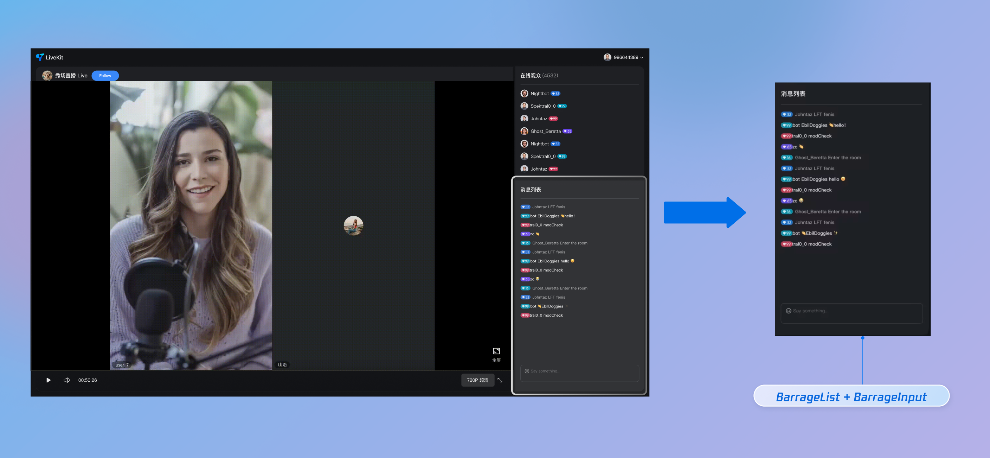The height and width of the screenshot is (458, 990).
Task: Click the Follow button
Action: [105, 75]
